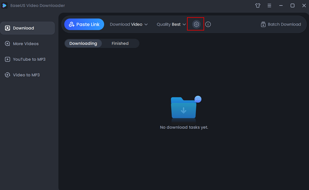Viewport: 309px width, 190px height.
Task: Maximize the Video Downloader window
Action: (292, 6)
